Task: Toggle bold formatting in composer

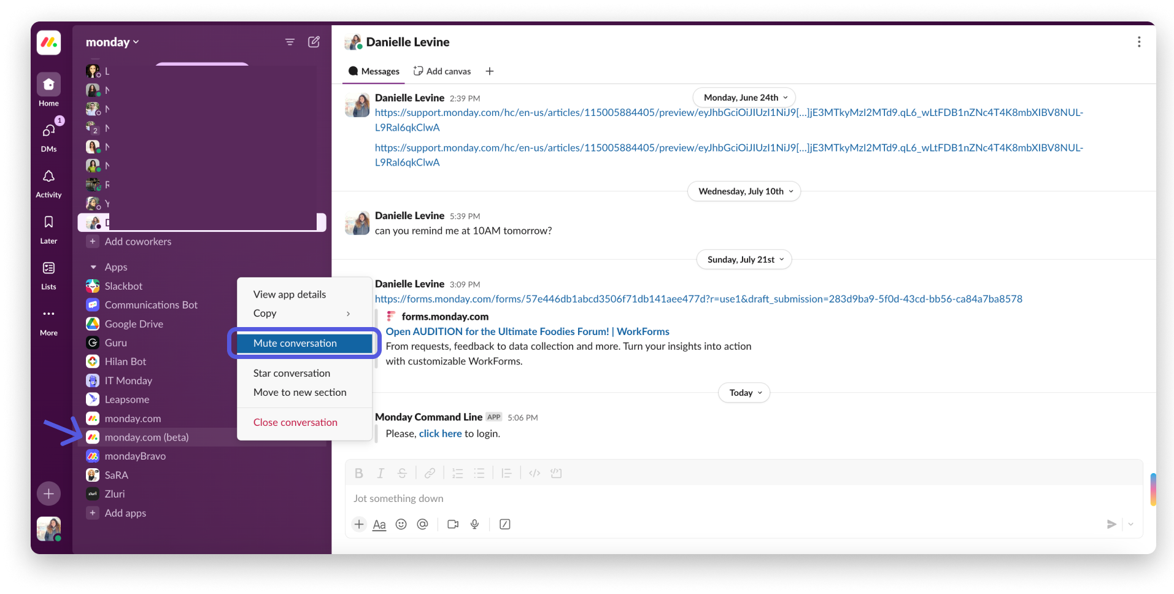Action: pos(359,473)
